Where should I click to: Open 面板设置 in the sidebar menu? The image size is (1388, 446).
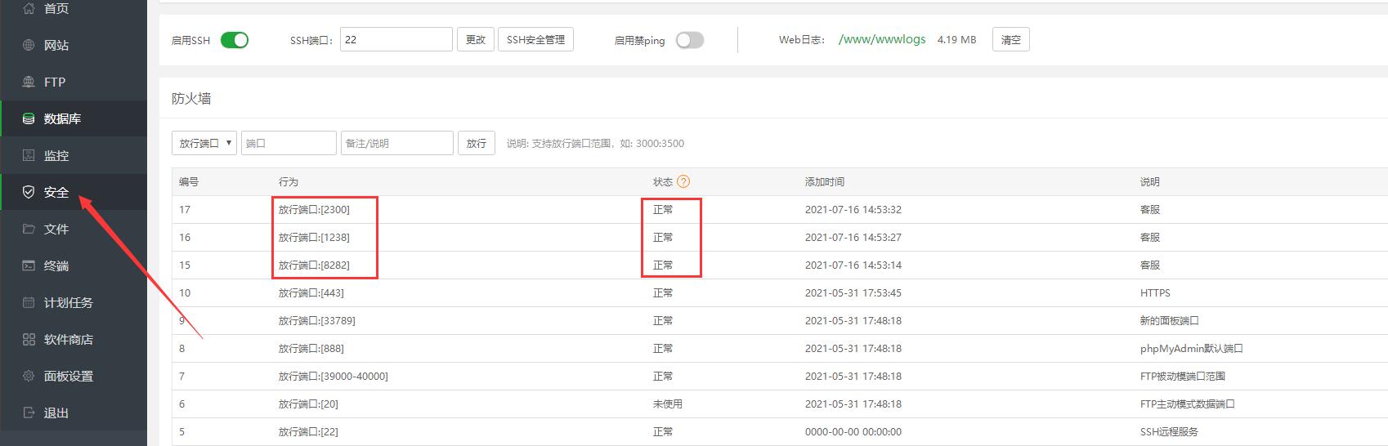point(68,376)
